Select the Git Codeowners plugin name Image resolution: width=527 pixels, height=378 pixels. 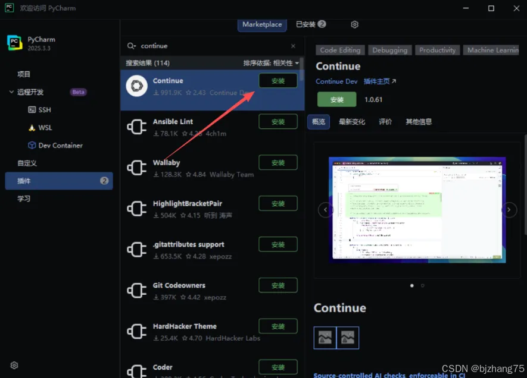click(x=179, y=285)
